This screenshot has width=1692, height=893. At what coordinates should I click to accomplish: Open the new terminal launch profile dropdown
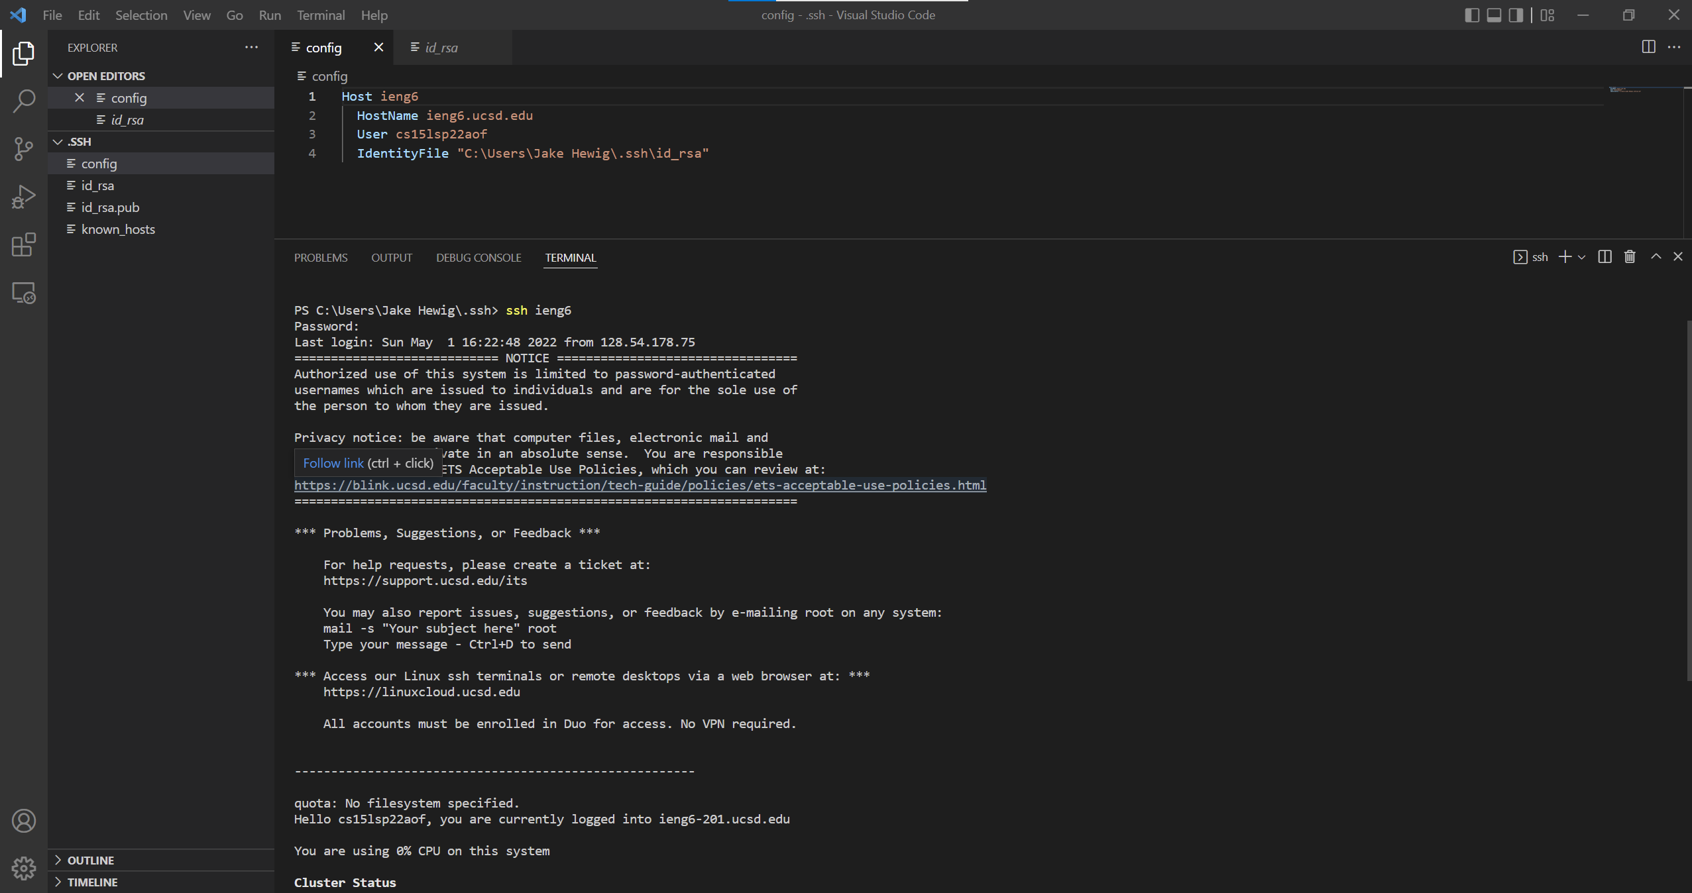point(1582,257)
